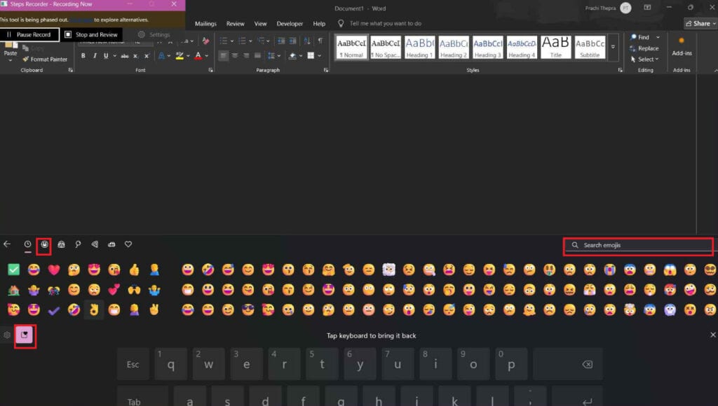Click the most recently used emoji clock icon

27,244
